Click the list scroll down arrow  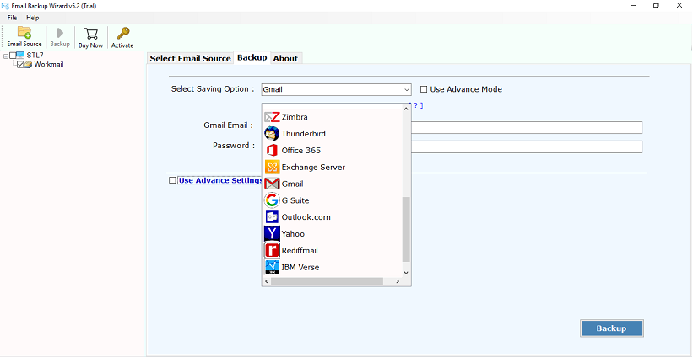point(406,272)
